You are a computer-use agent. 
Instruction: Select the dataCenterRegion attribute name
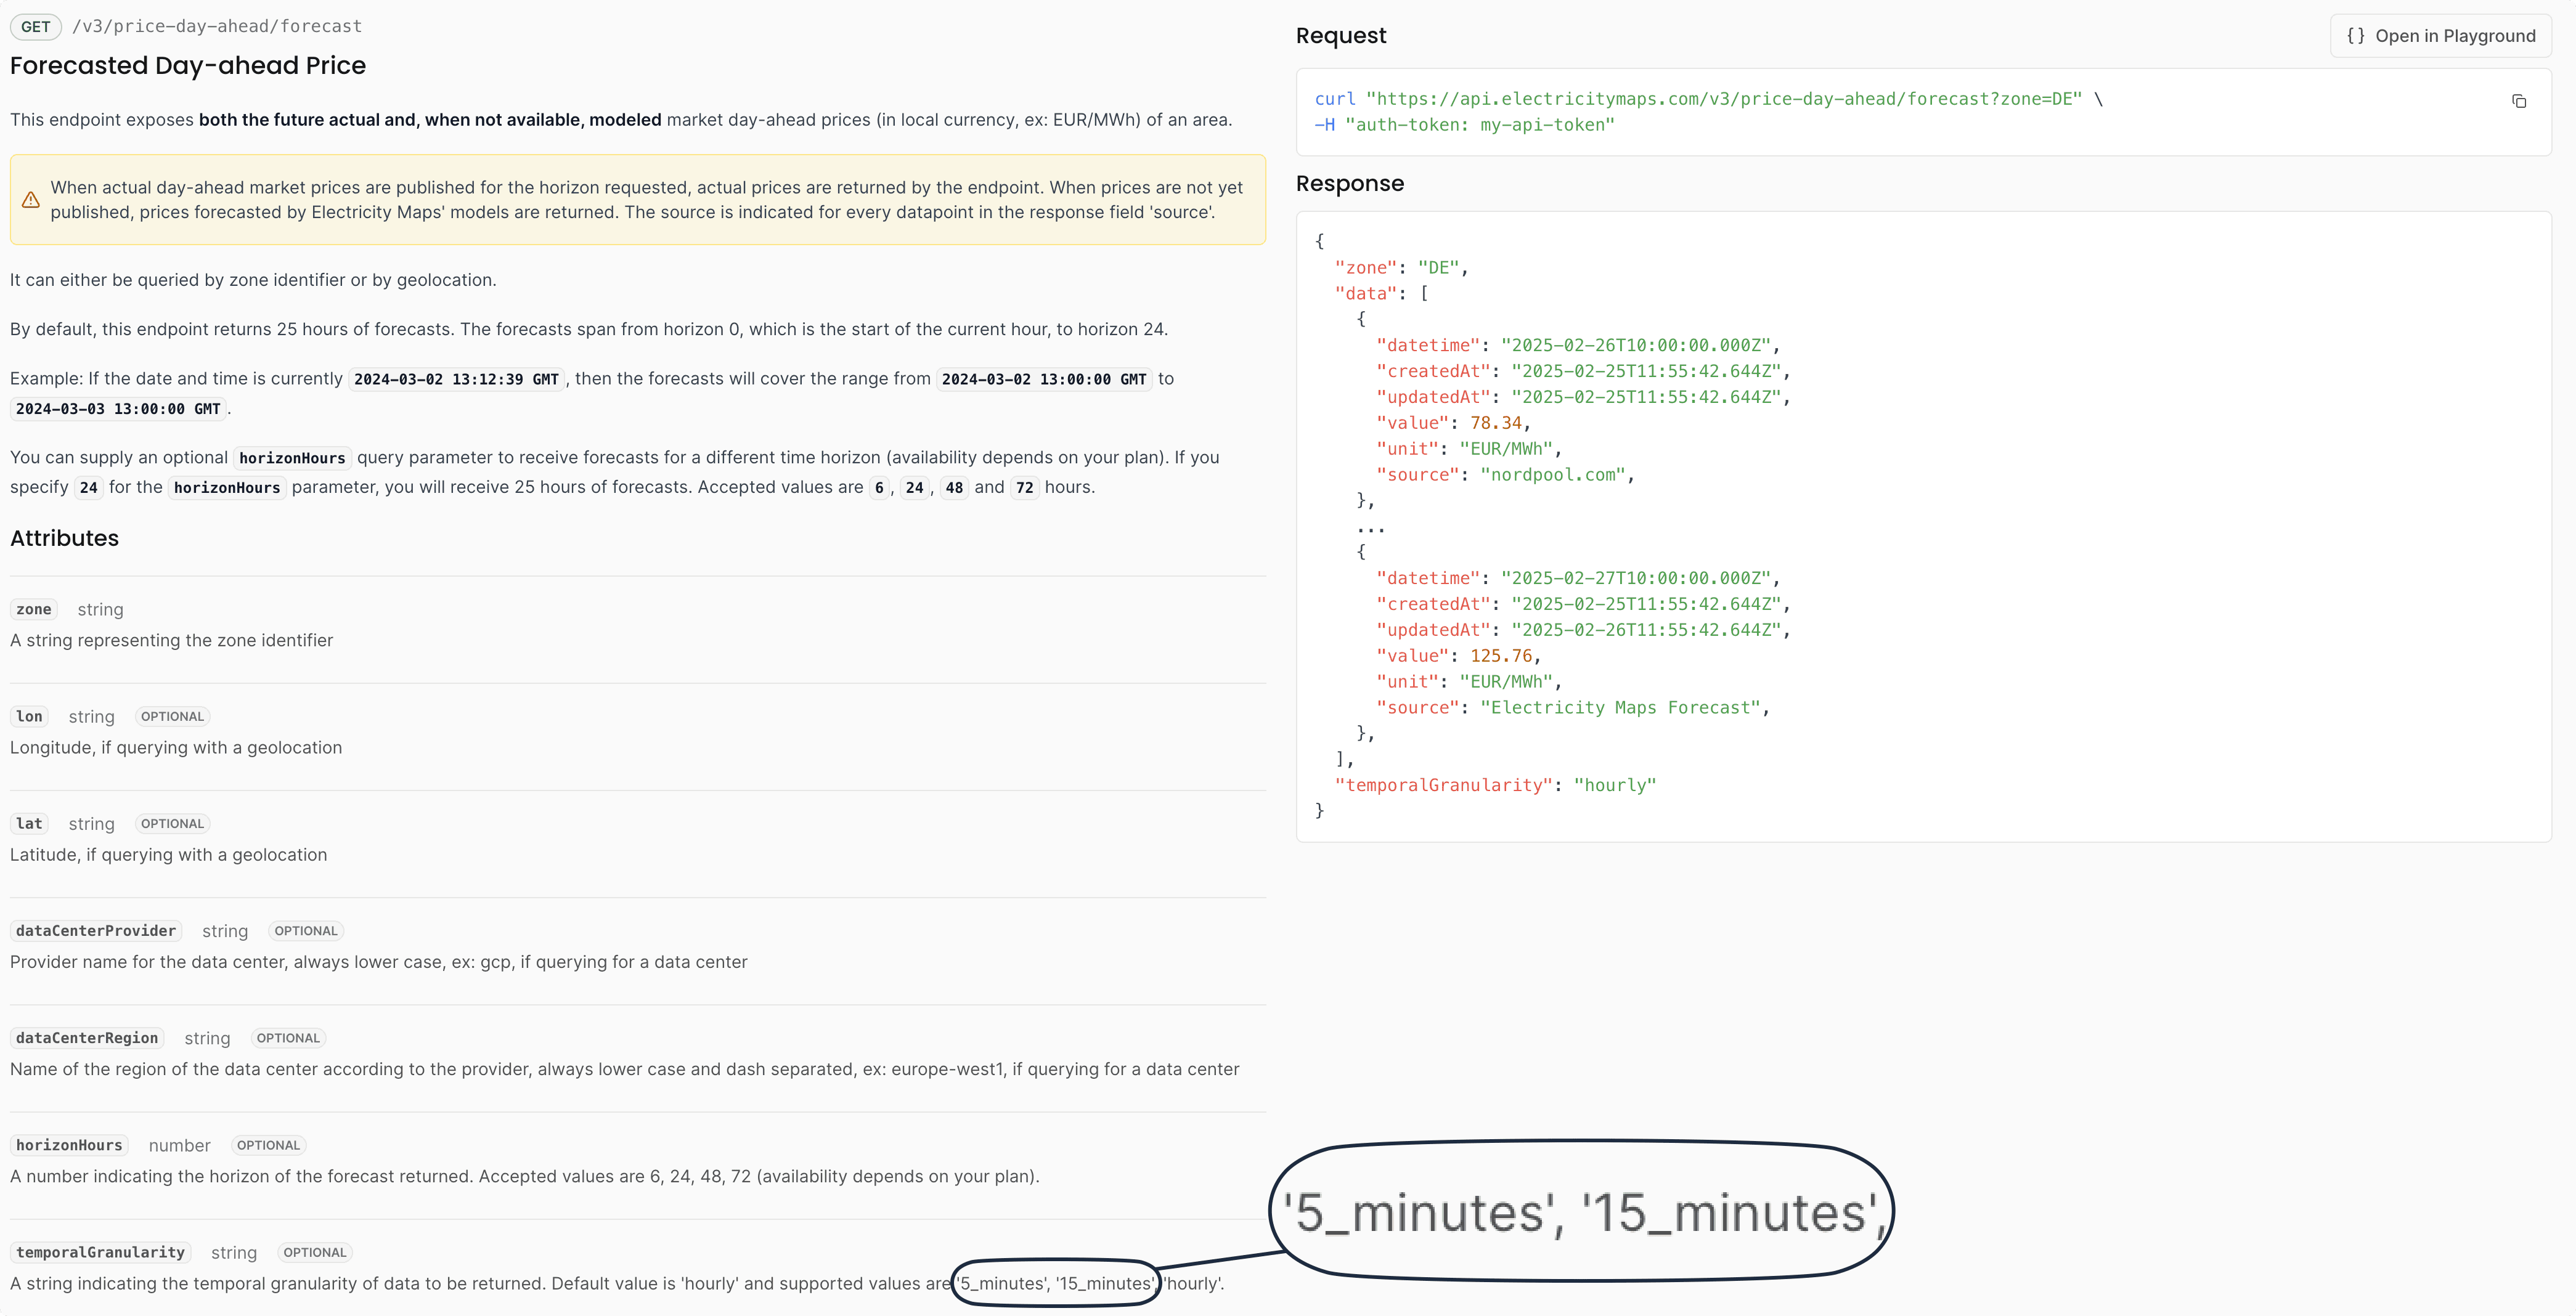pyautogui.click(x=87, y=1038)
